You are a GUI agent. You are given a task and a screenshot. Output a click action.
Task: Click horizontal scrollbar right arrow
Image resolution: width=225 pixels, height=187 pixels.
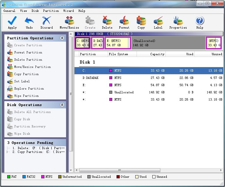point(221,170)
